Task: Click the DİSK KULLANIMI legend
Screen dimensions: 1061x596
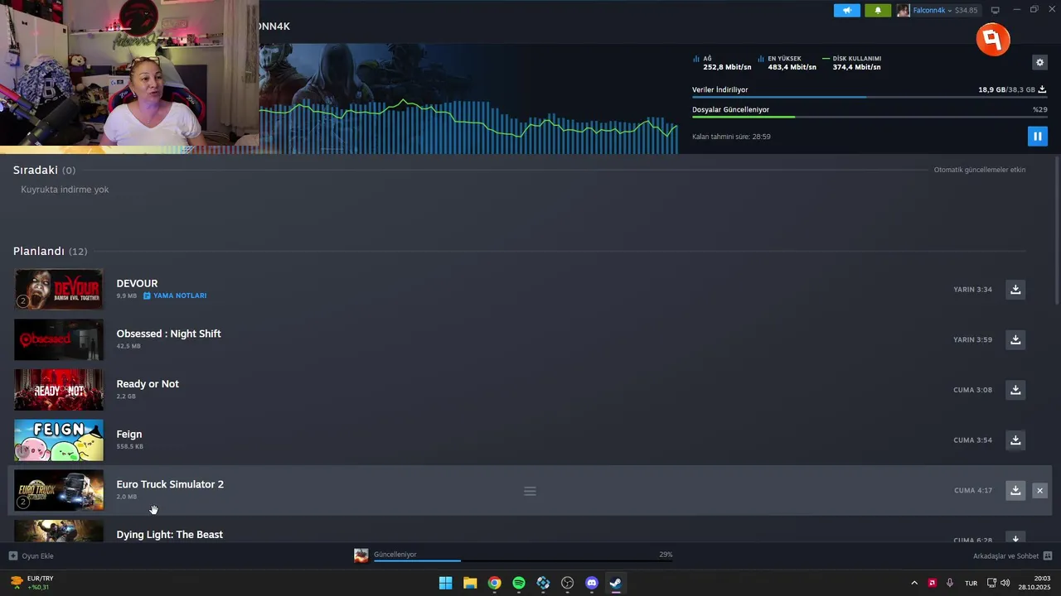Action: pyautogui.click(x=851, y=63)
